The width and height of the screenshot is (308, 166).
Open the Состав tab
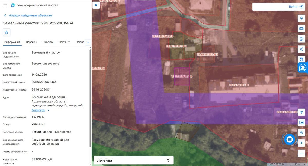pos(80,42)
